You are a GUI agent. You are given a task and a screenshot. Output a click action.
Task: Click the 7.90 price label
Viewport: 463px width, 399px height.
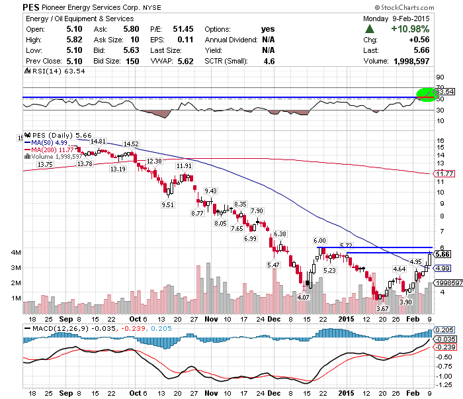click(x=257, y=210)
